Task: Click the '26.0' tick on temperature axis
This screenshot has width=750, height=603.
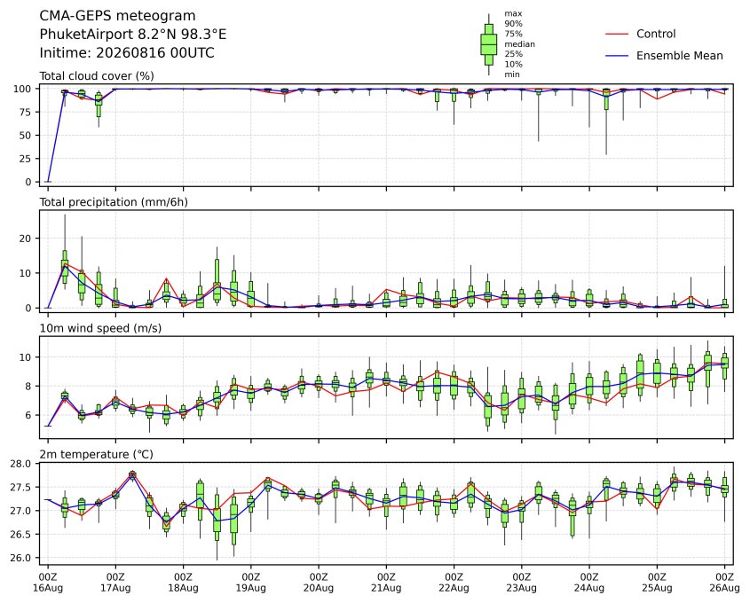Action: coord(21,558)
